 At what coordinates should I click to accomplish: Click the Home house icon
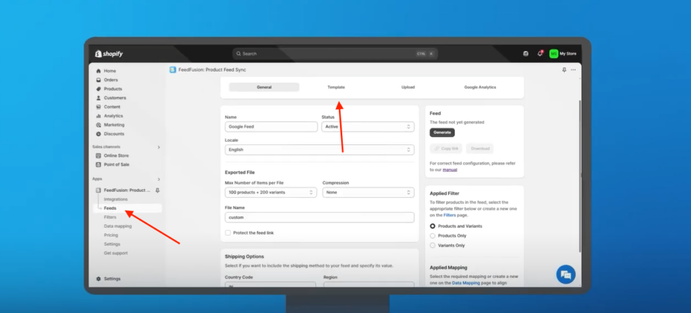pos(99,71)
